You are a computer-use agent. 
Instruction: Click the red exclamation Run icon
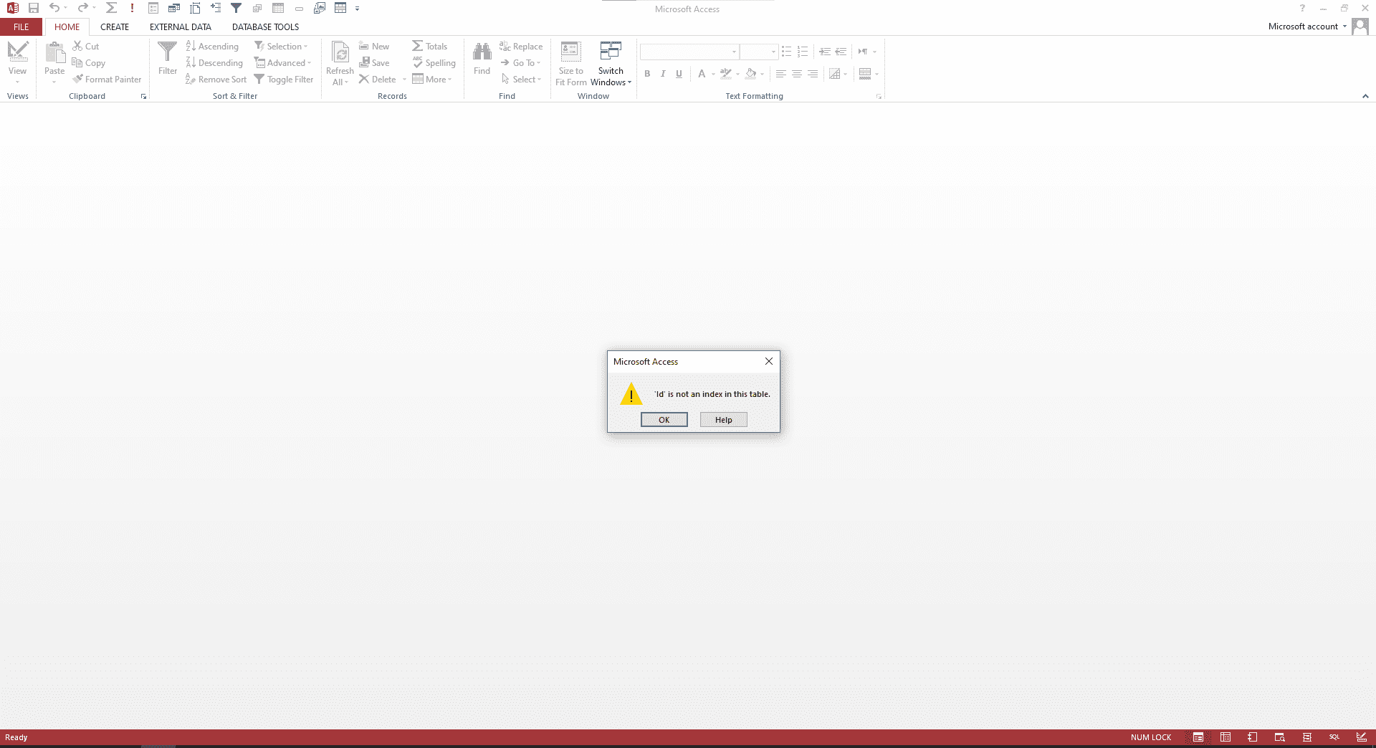coord(132,8)
